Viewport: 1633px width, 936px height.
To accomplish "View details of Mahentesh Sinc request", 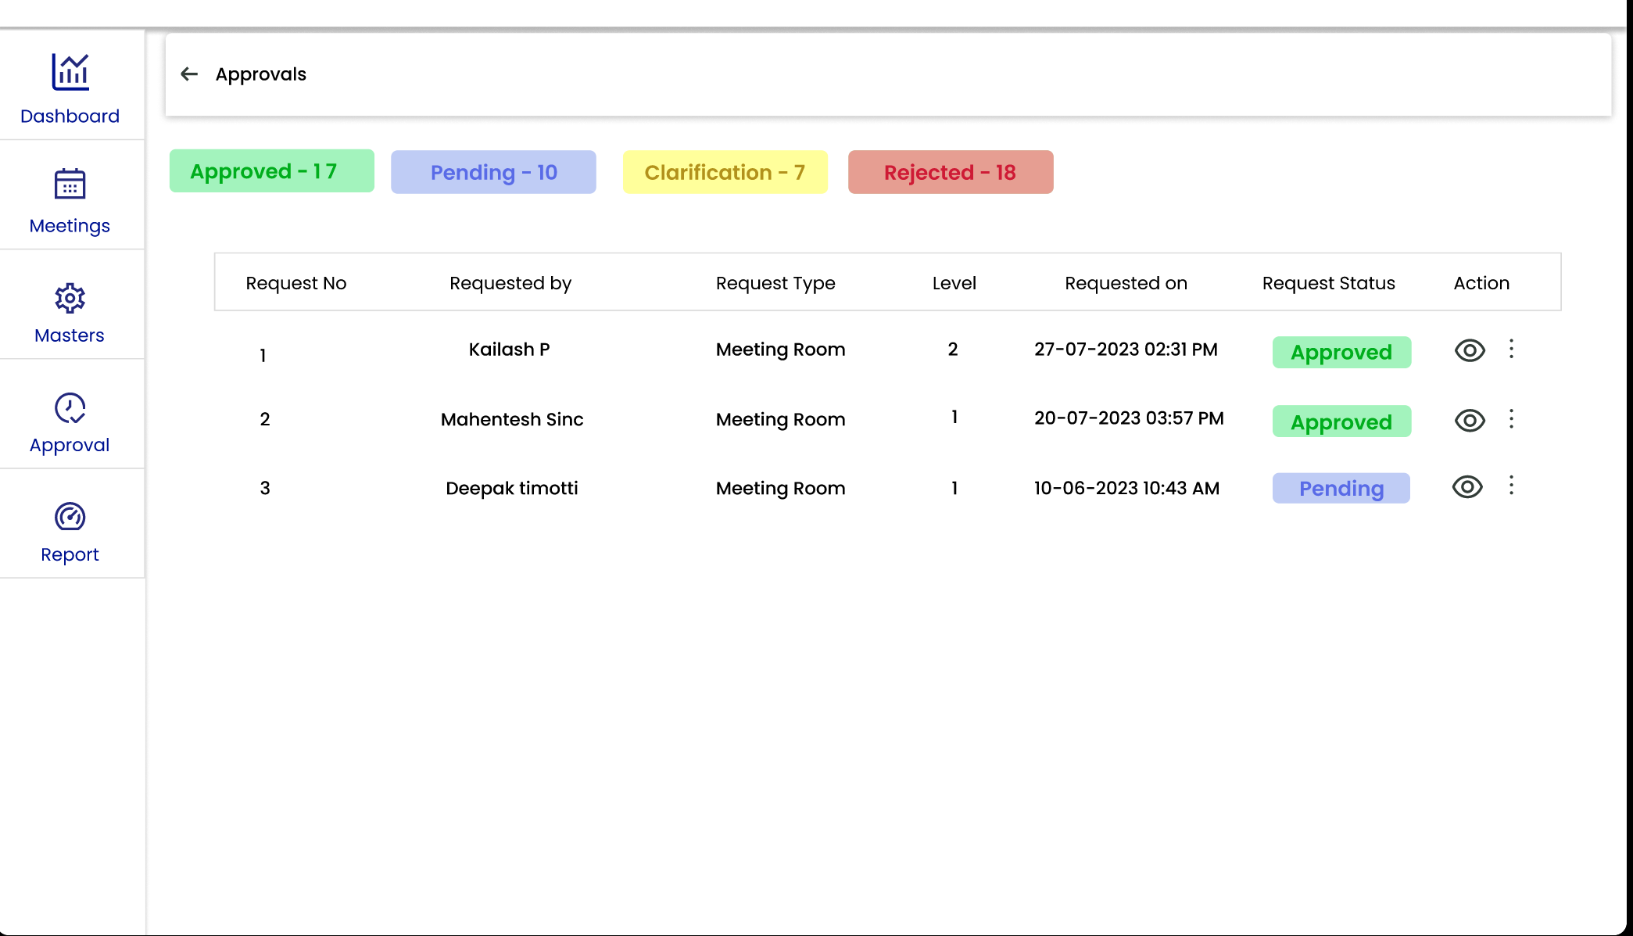I will [x=1467, y=418].
